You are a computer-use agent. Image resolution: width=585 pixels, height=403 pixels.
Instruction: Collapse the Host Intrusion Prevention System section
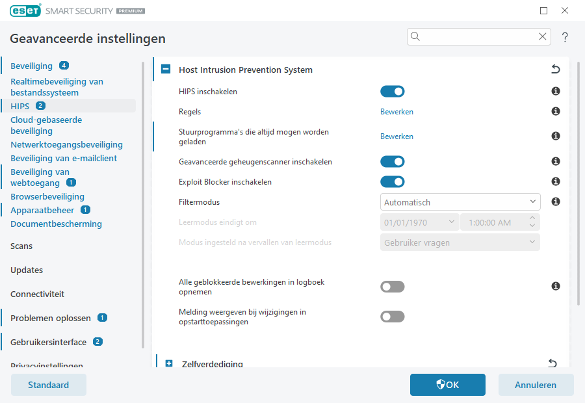[166, 69]
